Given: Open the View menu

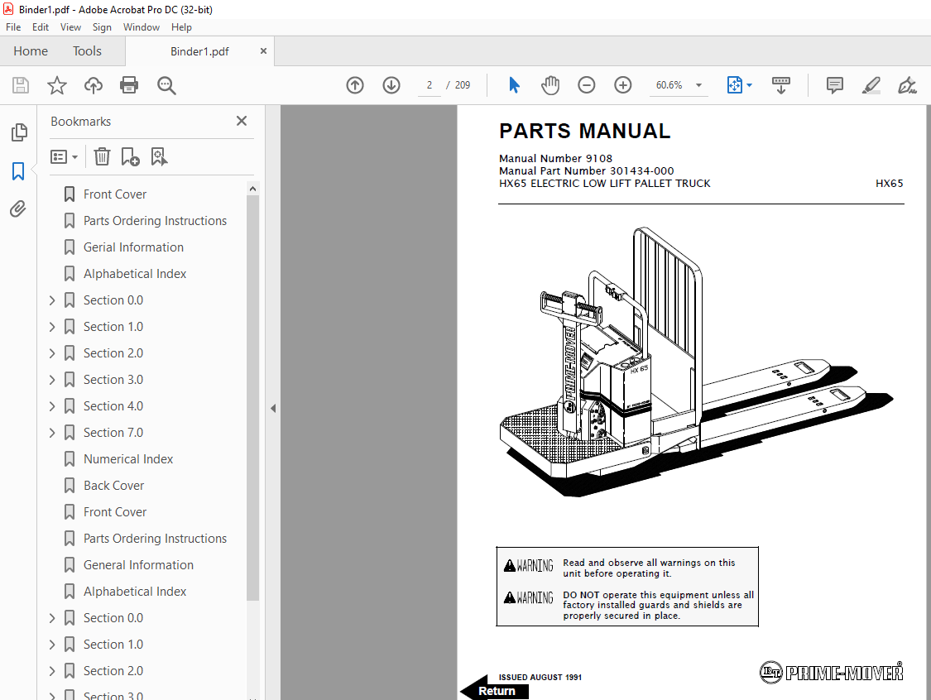Looking at the screenshot, I should (70, 27).
